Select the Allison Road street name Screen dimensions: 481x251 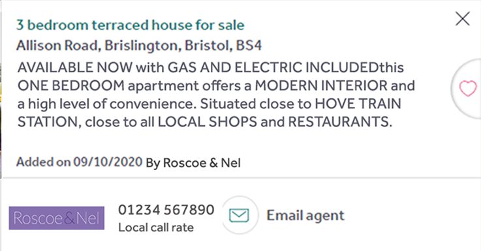57,46
